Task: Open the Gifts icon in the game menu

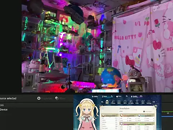Action: [x=125, y=102]
